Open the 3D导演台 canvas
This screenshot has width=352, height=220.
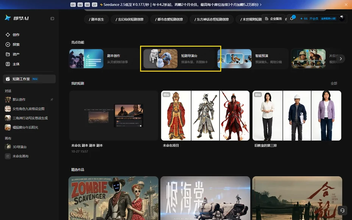pos(29,147)
